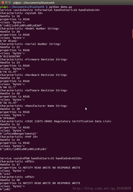Image resolution: width=133 pixels, height=192 pixels.
Task: Click the orange scrollbar thumb on the right edge
Action: coord(133,34)
